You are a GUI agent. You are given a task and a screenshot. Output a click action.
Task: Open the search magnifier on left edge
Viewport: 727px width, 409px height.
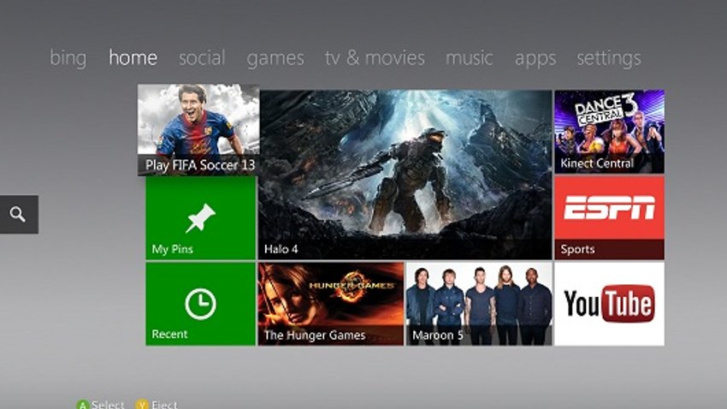19,214
